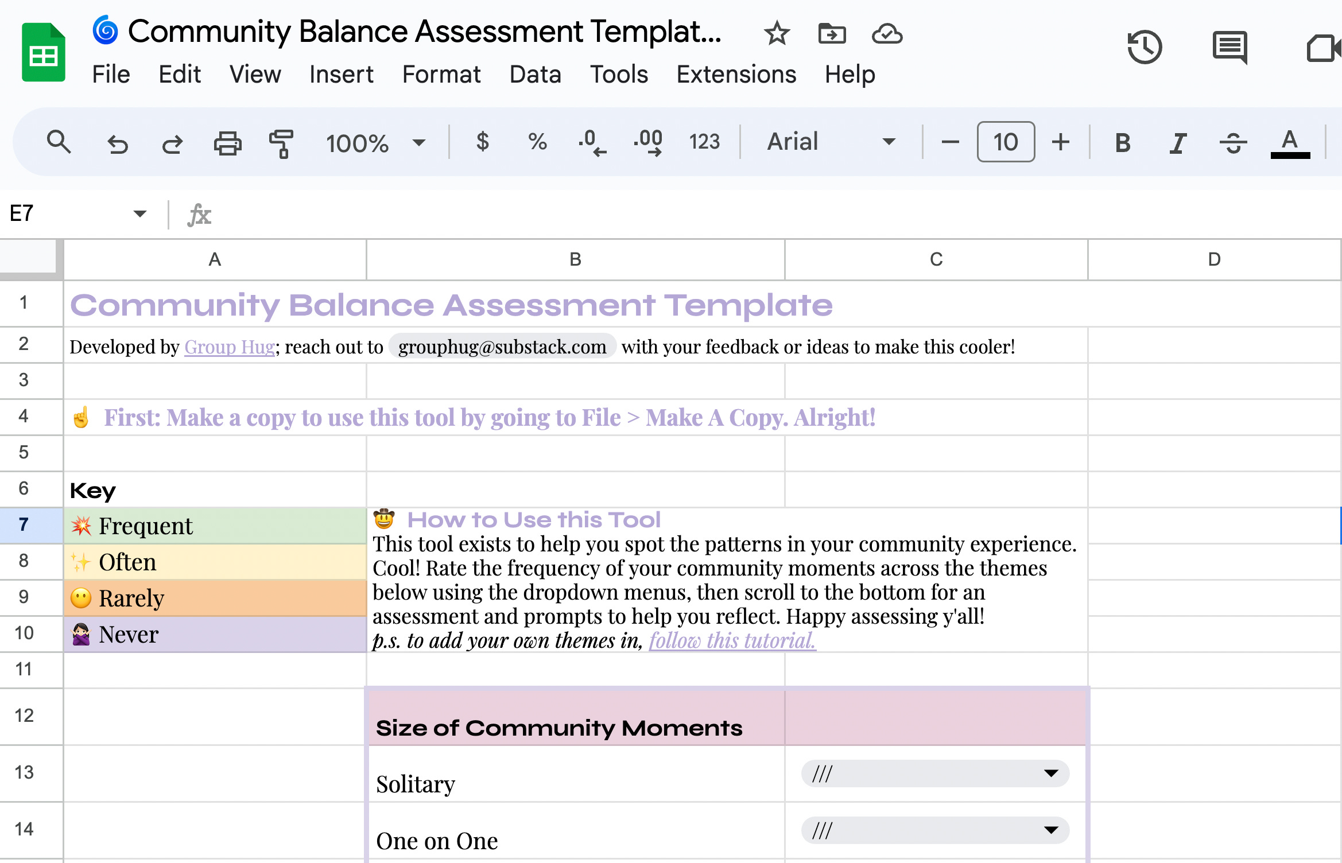
Task: Select the paint format tool
Action: point(281,143)
